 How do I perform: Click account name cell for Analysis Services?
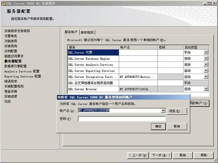click(x=138, y=65)
